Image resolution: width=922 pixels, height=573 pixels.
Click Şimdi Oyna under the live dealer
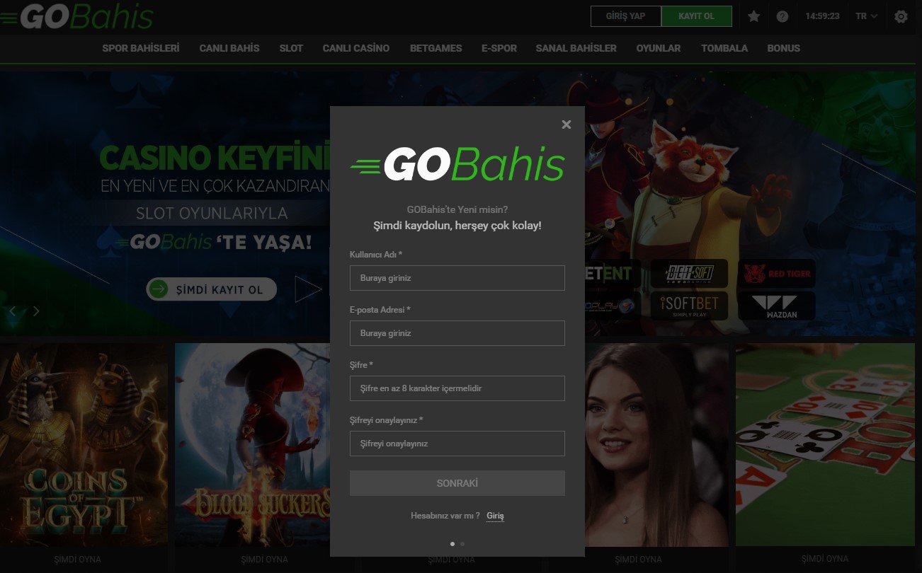pos(638,560)
